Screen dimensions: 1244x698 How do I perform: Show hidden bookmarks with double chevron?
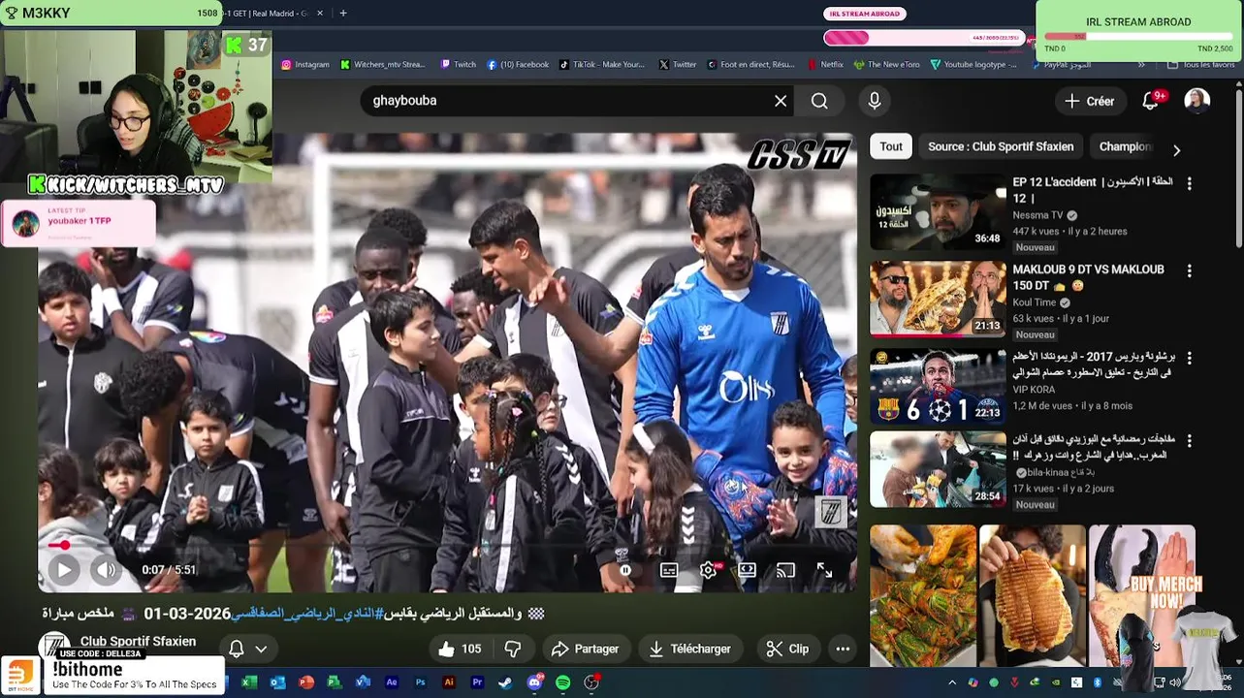[1141, 65]
